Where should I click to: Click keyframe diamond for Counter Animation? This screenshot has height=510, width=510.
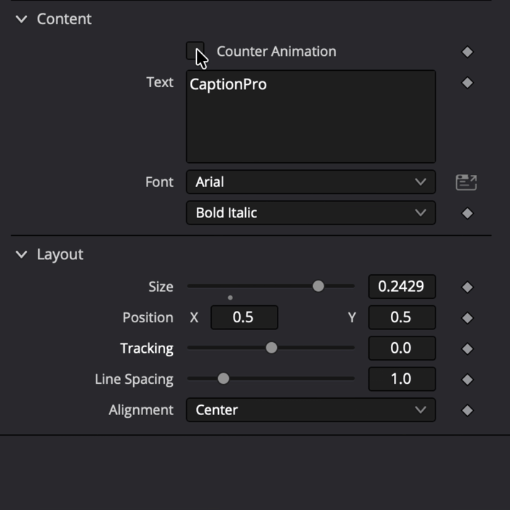point(467,52)
